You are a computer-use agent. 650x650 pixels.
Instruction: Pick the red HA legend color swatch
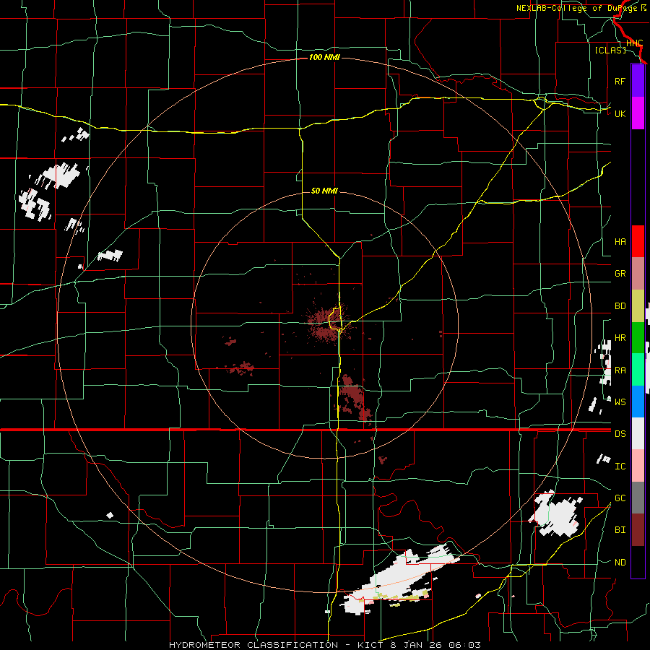point(638,241)
